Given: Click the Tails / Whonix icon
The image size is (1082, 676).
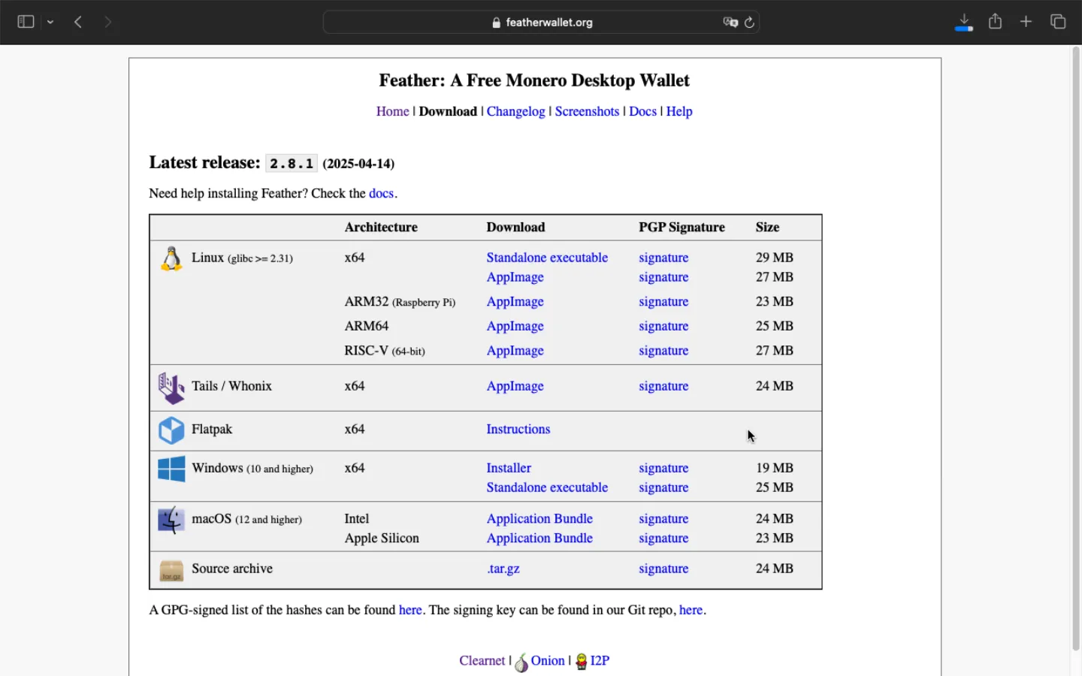Looking at the screenshot, I should pos(171,388).
